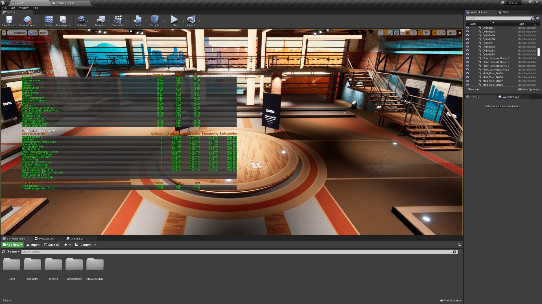Open View Options in the World Outliner
The width and height of the screenshot is (542, 304).
pos(528,89)
